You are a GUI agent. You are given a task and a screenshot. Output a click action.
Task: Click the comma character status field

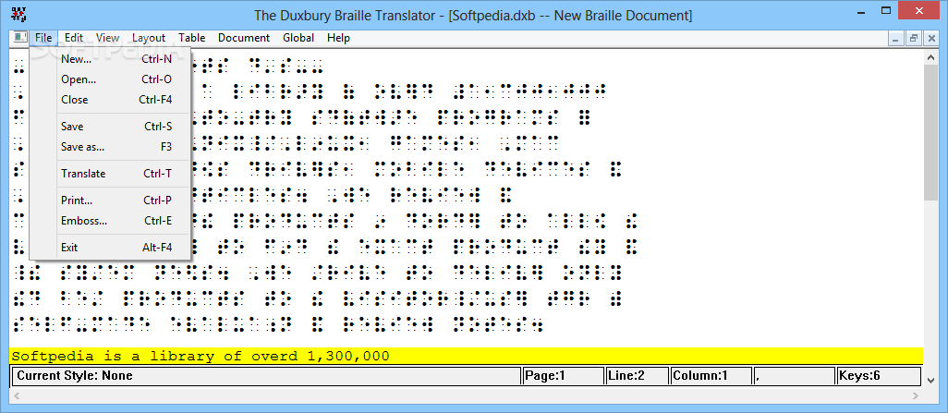point(794,375)
